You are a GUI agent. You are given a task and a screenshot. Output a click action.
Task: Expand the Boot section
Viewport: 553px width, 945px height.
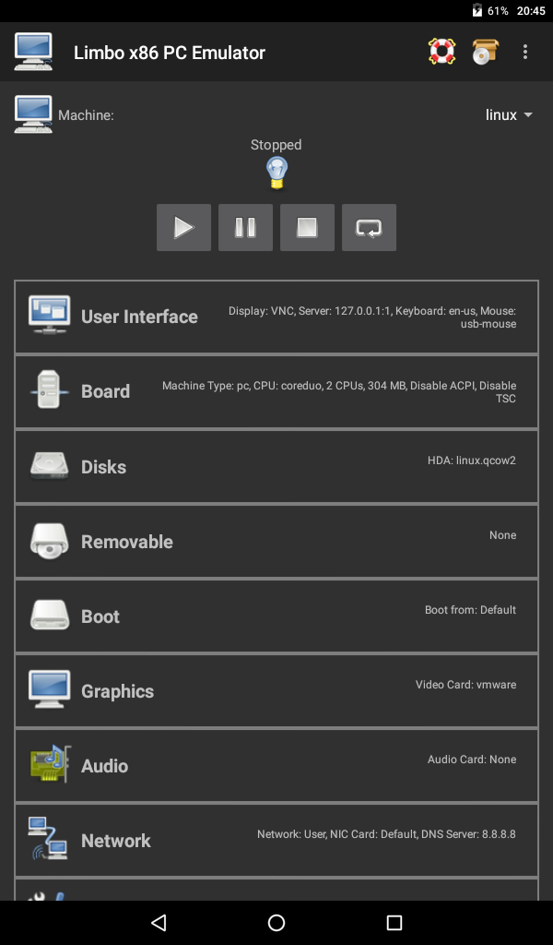(276, 616)
